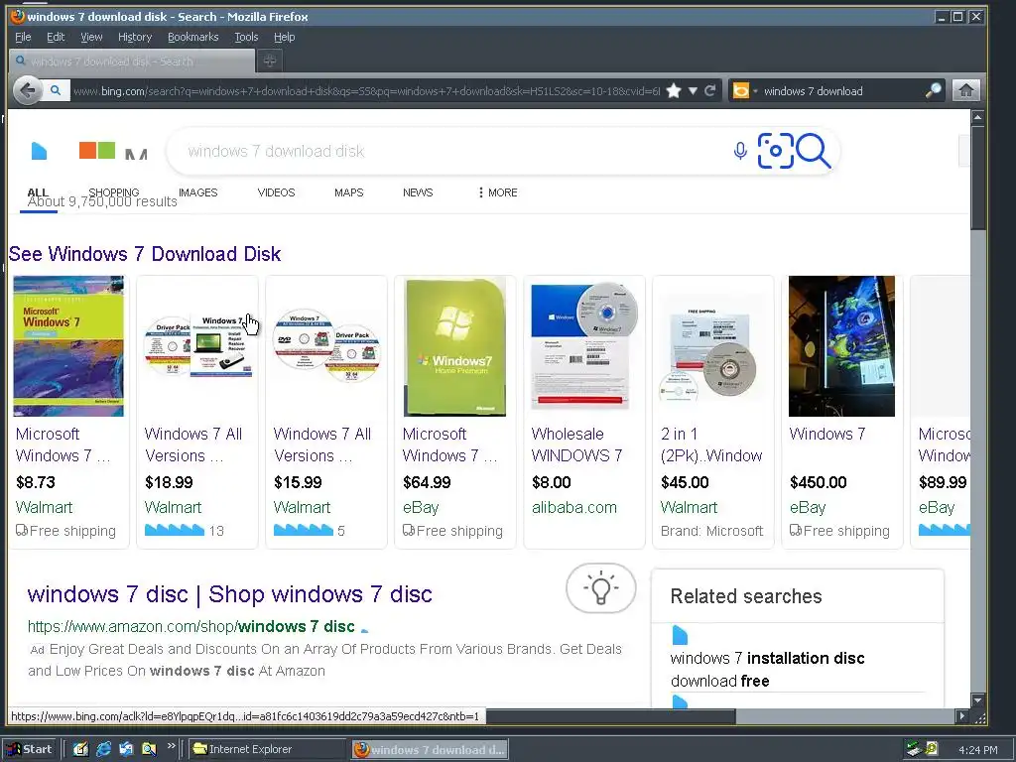Screen dimensions: 1016x762
Task: Open the Tools menu
Action: tap(246, 37)
